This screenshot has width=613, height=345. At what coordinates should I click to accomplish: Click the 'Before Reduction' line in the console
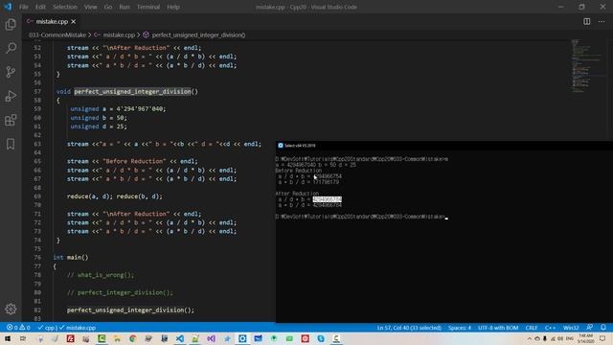point(298,171)
